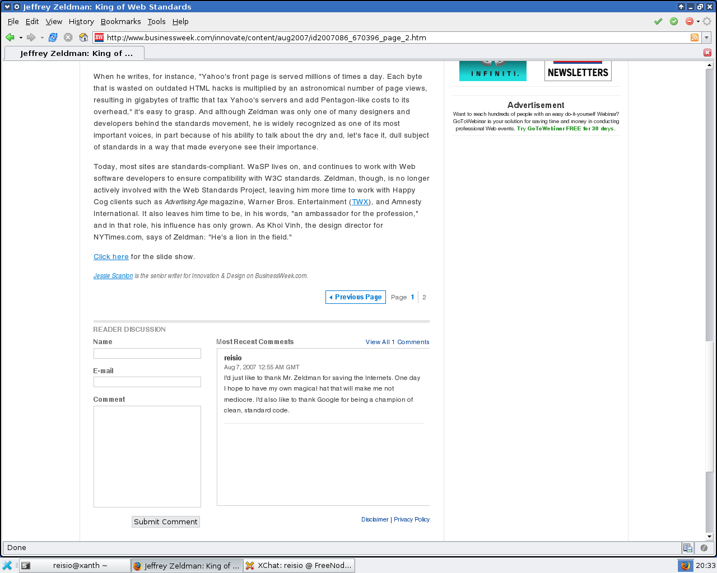
Task: Click the Previous Page button
Action: point(356,297)
